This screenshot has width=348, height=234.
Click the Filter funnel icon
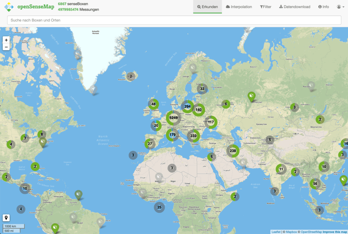(261, 7)
